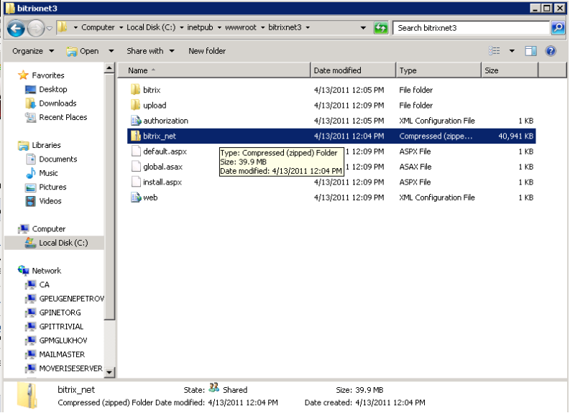Go back with the Back arrow button
The image size is (570, 413).
16,28
